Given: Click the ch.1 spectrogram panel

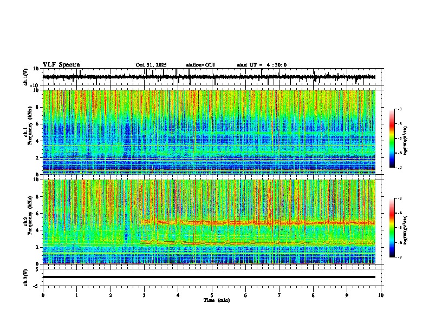Looking at the screenshot, I should 209,132.
